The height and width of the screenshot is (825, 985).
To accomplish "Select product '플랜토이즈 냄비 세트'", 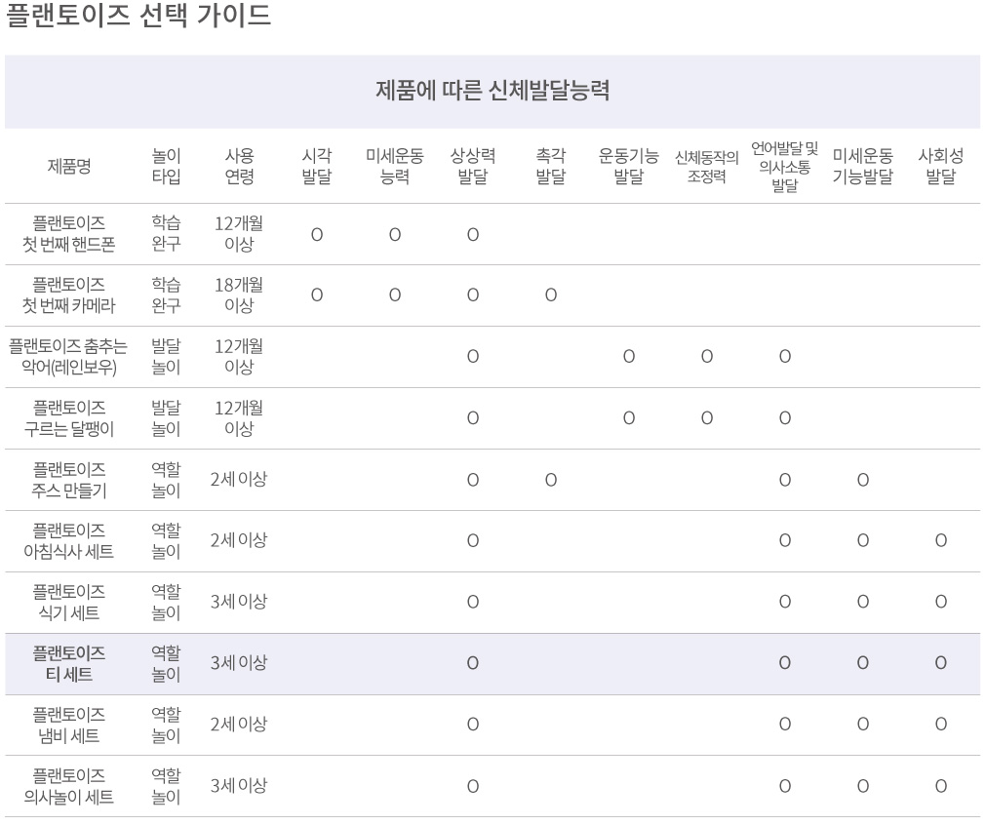I will tap(69, 725).
